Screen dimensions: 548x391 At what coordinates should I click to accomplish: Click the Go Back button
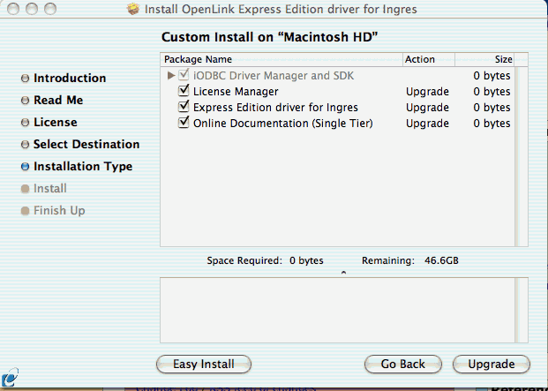point(403,365)
